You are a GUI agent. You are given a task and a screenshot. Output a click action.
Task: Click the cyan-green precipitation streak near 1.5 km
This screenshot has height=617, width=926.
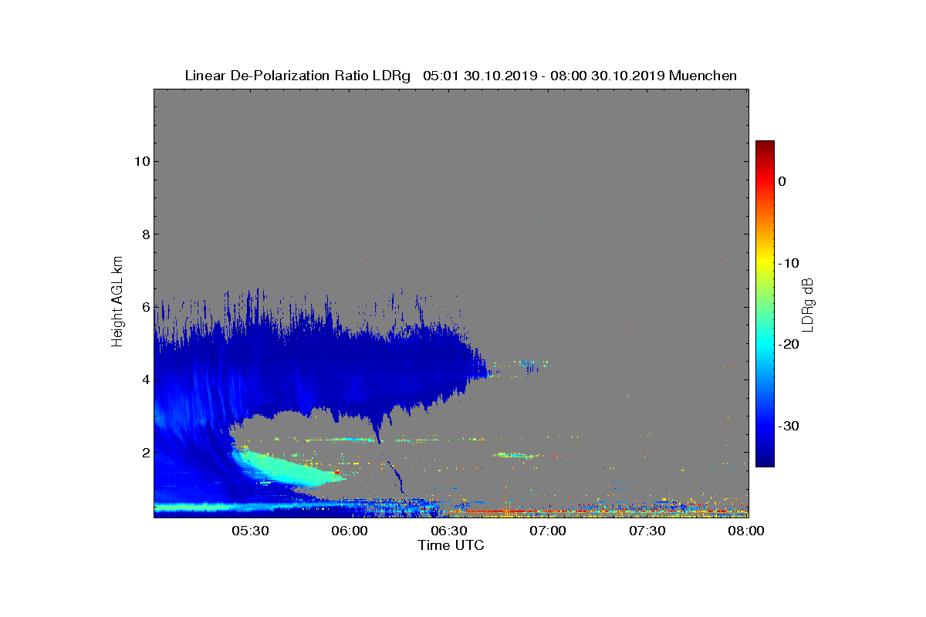point(289,469)
